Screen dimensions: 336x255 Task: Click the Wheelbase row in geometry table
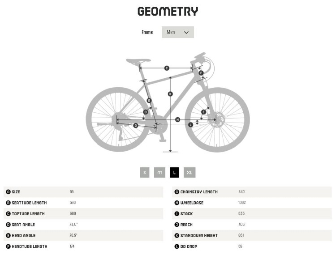(252, 203)
